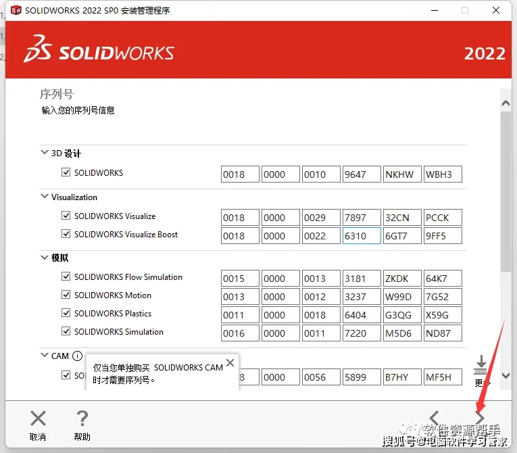Screen dimensions: 517x453
Task: Click the More download arrow icon
Action: [x=481, y=364]
